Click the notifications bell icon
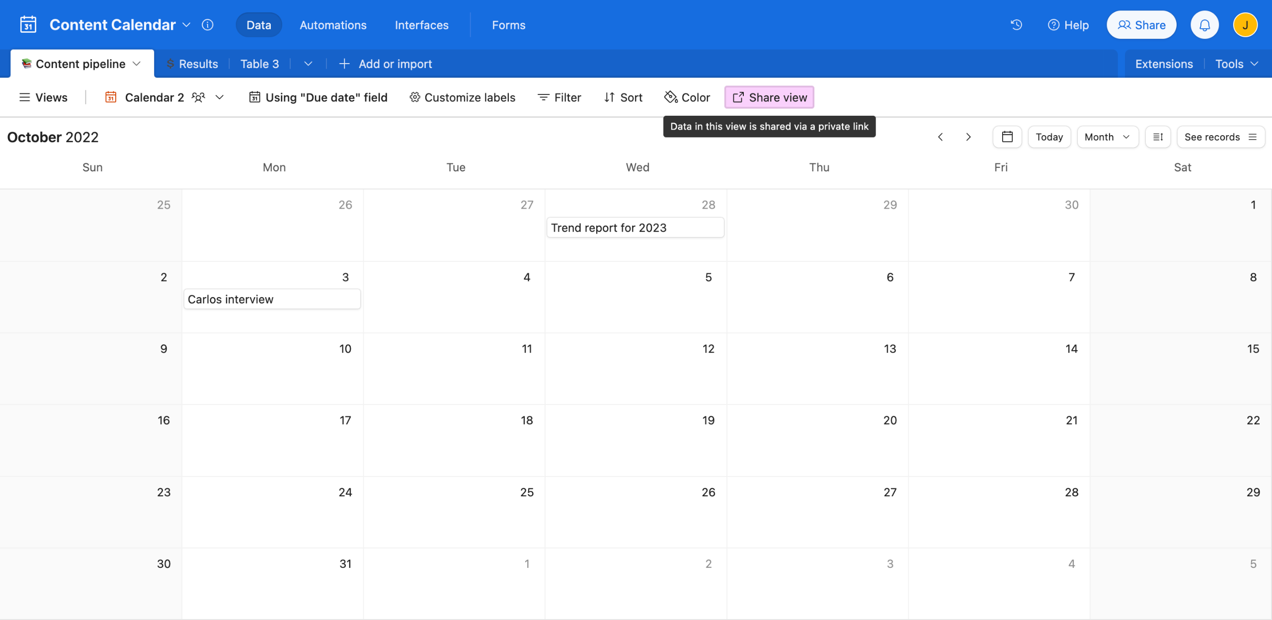The height and width of the screenshot is (620, 1272). click(x=1204, y=25)
